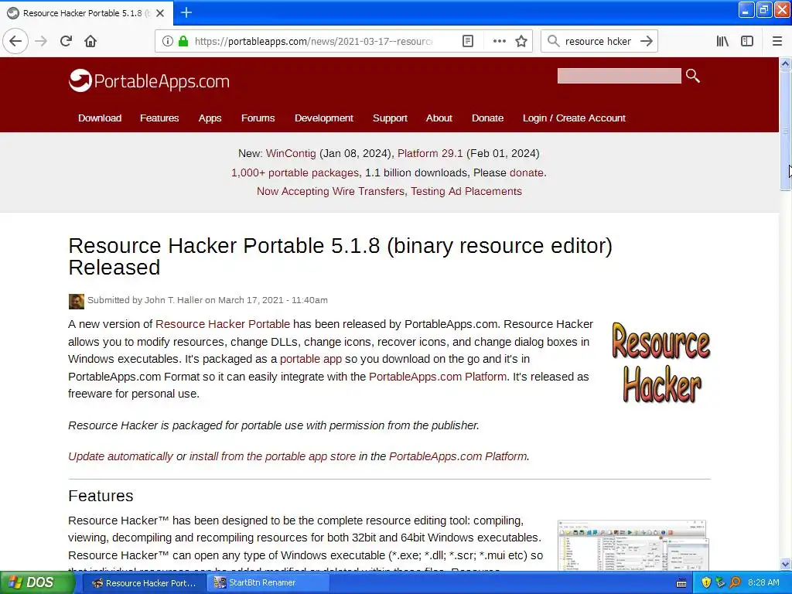
Task: Go to the Support page
Action: coord(390,118)
